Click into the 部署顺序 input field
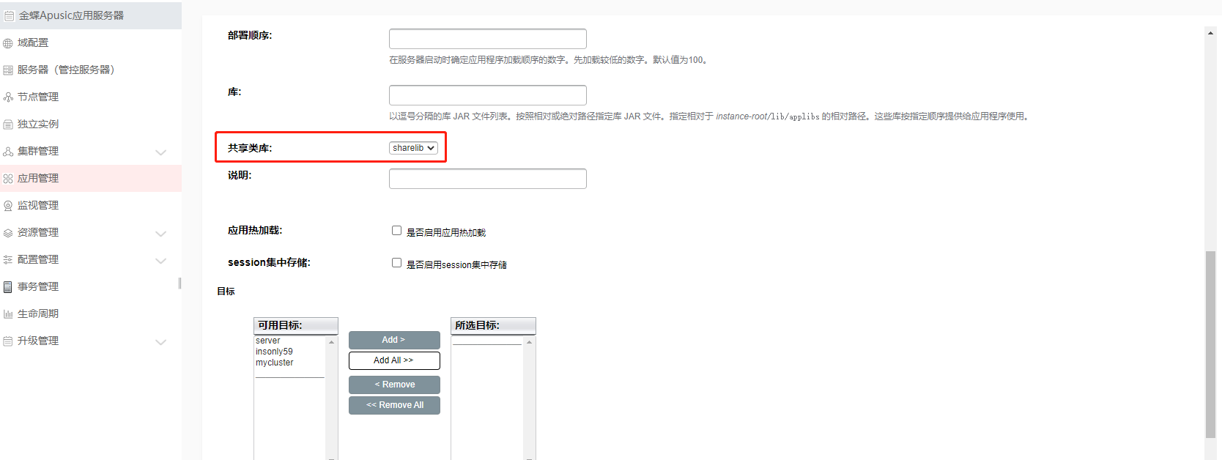This screenshot has height=460, width=1222. point(487,39)
